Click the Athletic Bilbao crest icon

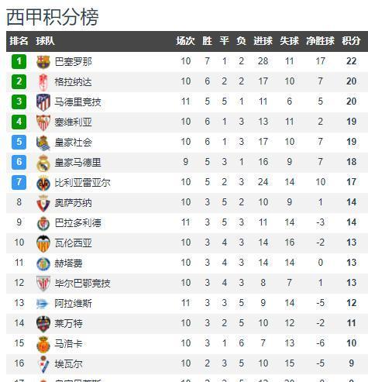coord(43,284)
